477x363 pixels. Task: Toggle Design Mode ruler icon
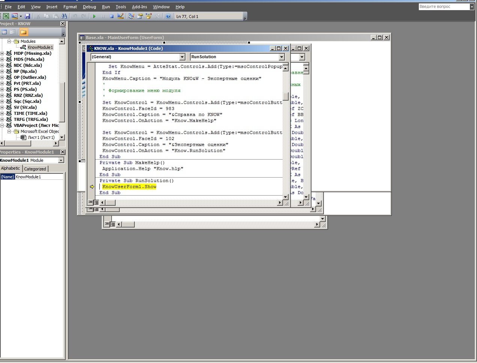point(120,16)
